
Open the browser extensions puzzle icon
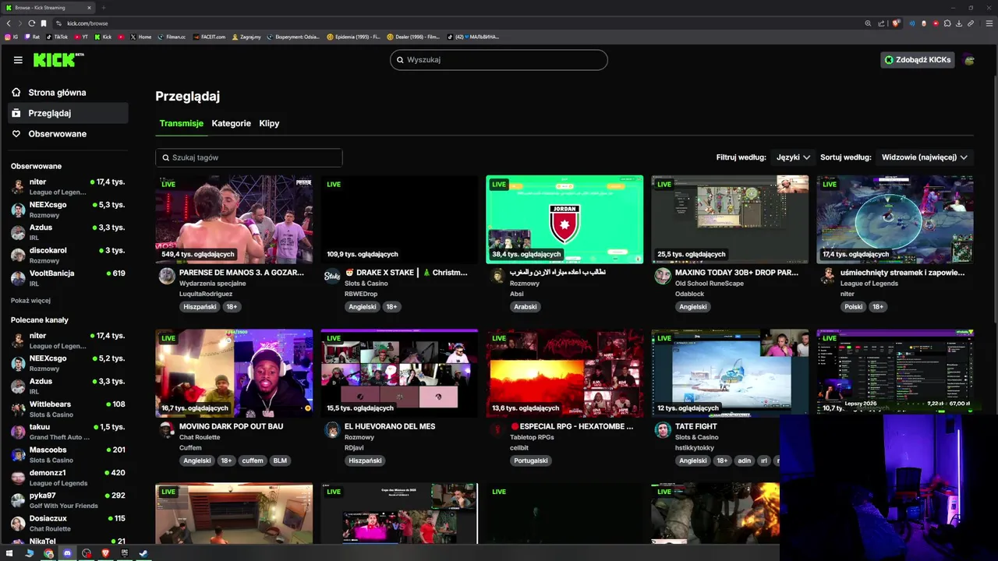pyautogui.click(x=947, y=23)
